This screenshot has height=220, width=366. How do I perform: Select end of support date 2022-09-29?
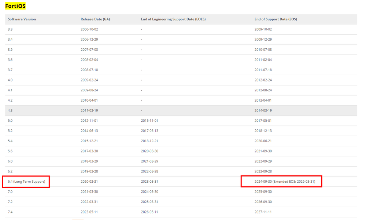coord(263,161)
